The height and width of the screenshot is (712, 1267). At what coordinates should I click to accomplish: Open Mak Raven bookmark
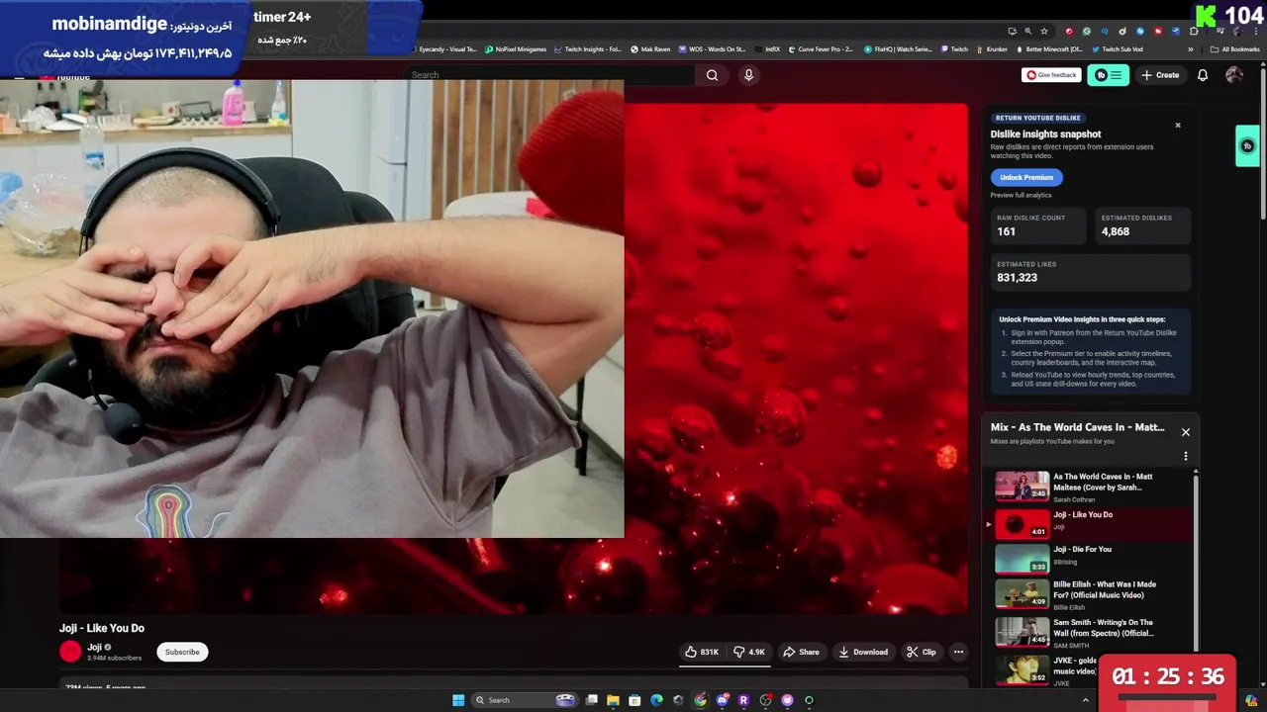650,49
